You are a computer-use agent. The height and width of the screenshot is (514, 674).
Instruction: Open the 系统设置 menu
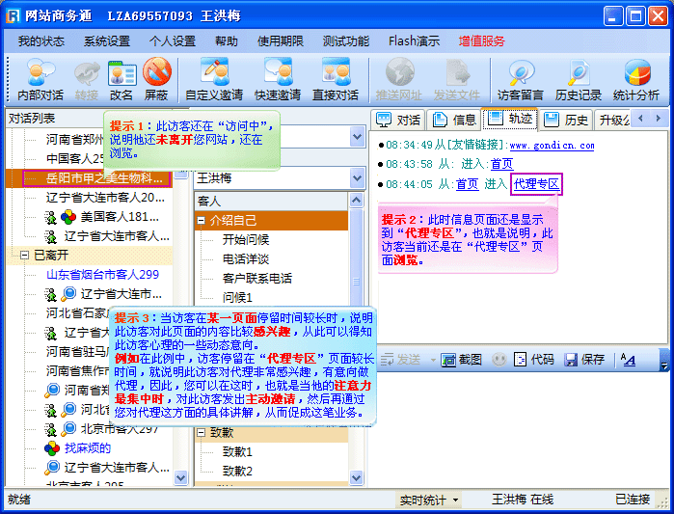[x=106, y=41]
